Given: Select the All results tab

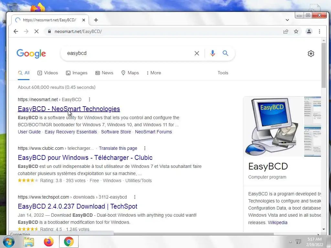Looking at the screenshot, I should (x=24, y=73).
